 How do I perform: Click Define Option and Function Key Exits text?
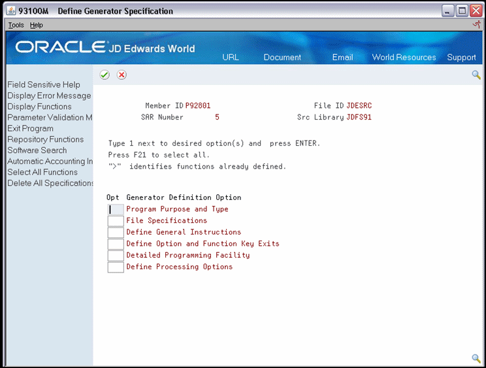(202, 244)
